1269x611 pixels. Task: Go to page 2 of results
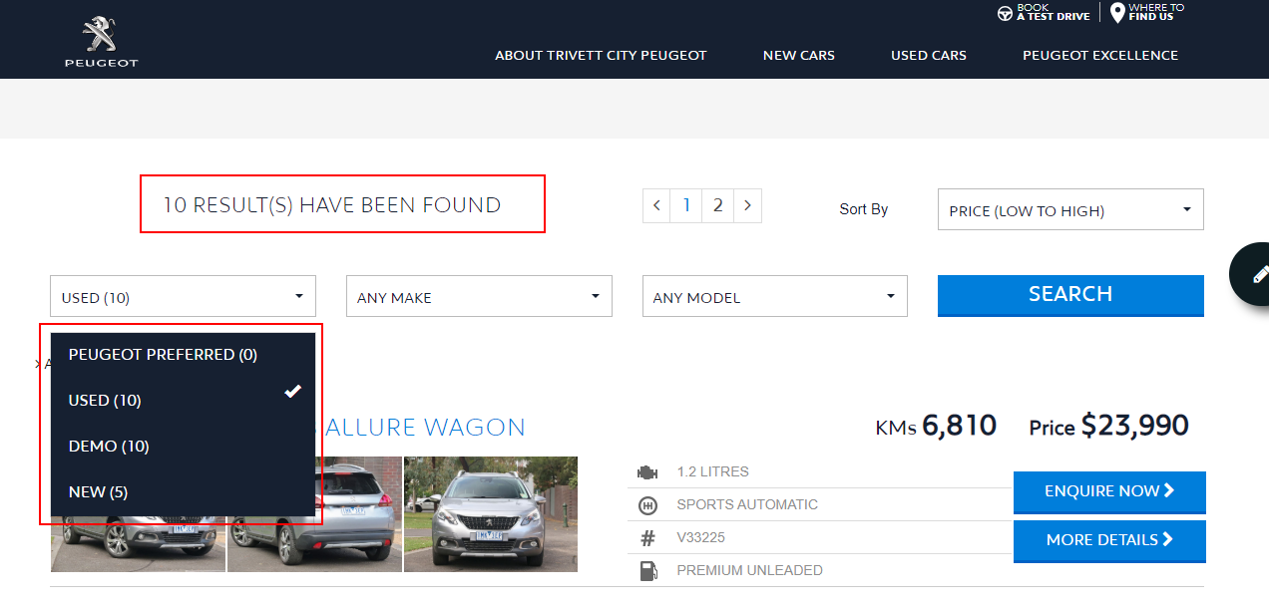click(717, 205)
